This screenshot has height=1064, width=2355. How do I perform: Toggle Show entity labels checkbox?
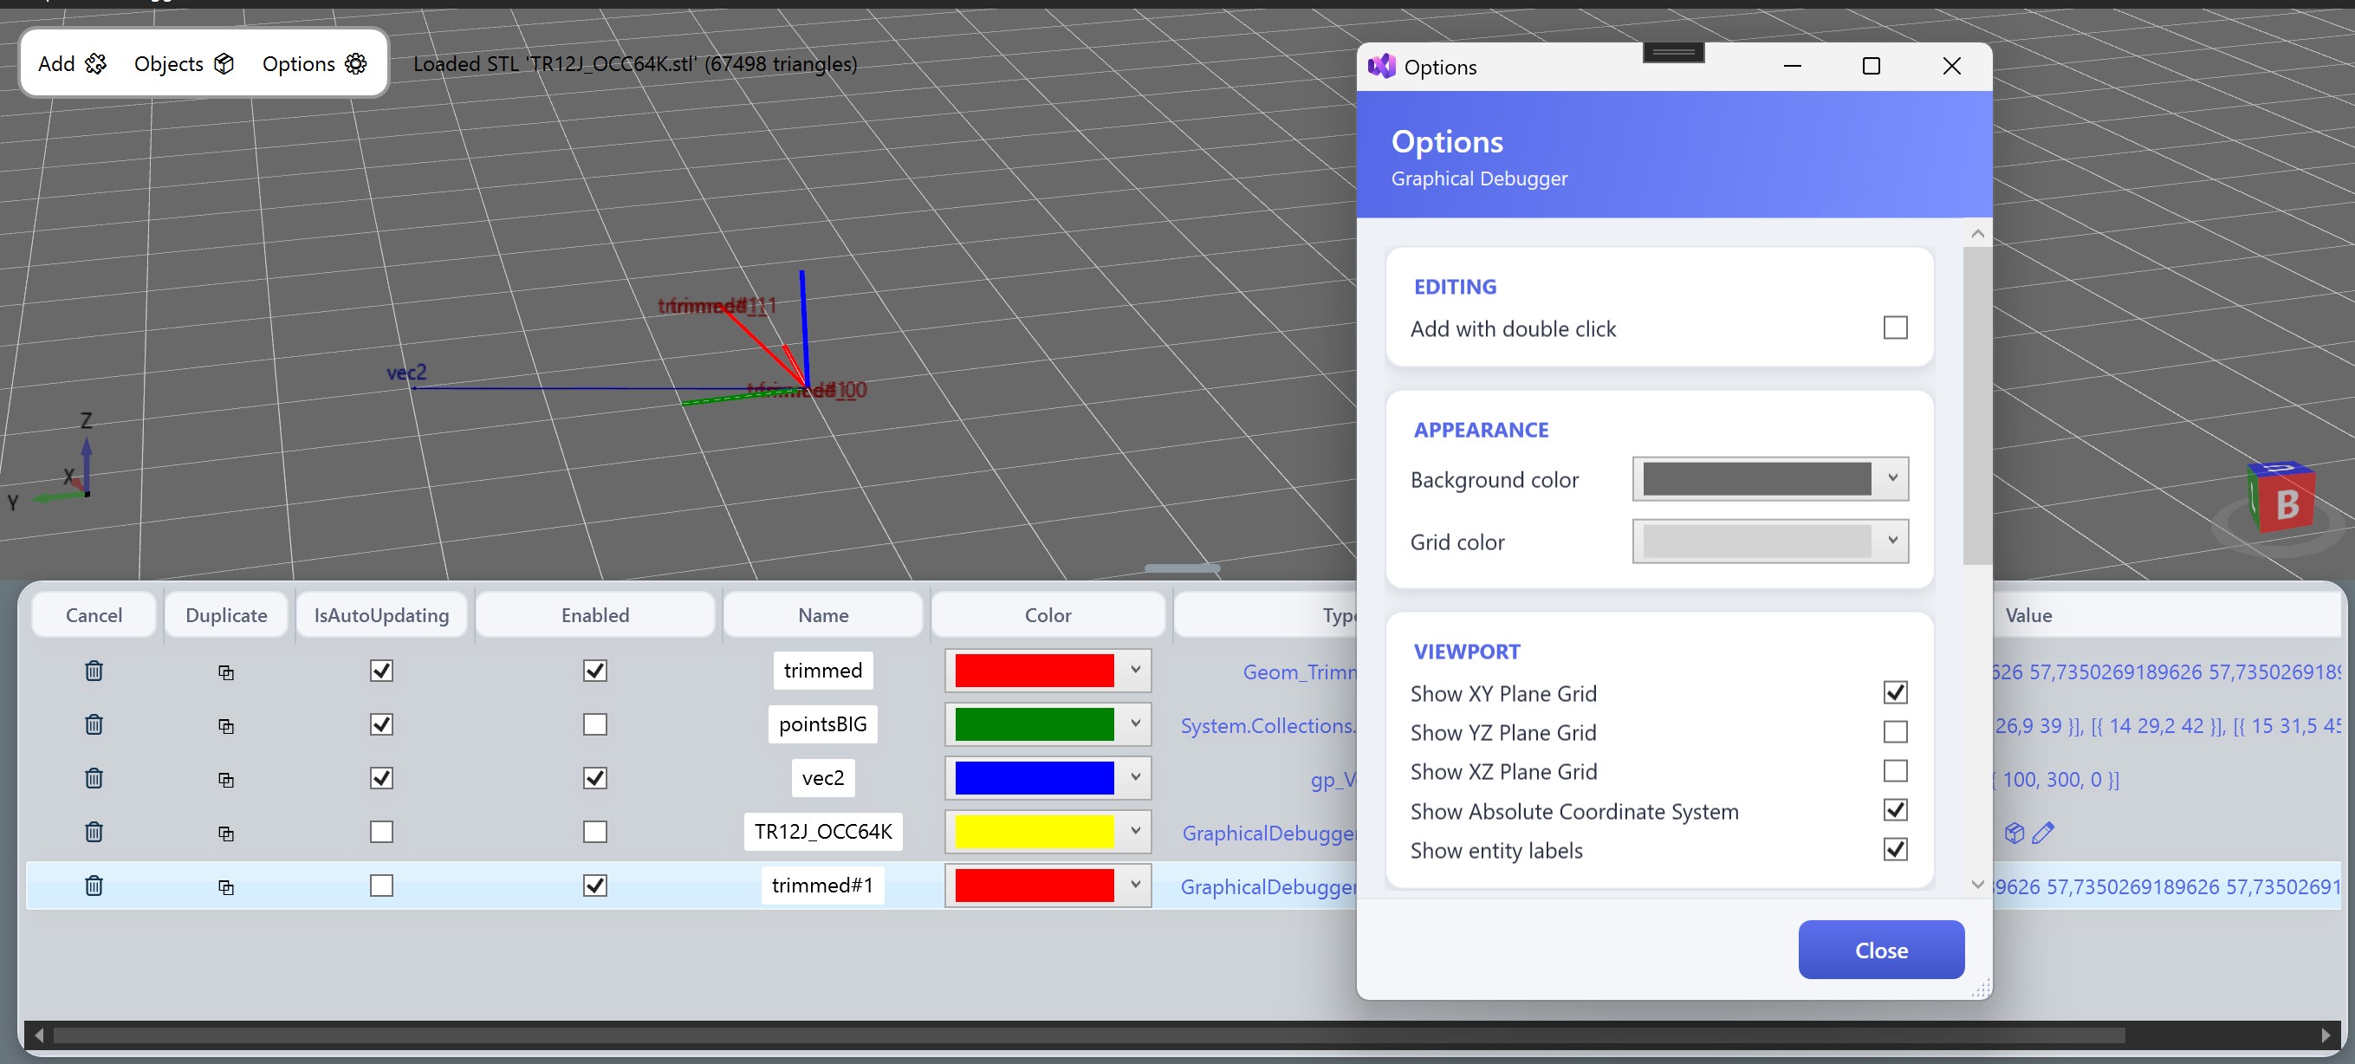point(1895,850)
